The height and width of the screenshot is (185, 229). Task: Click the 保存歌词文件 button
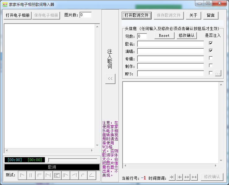(169, 15)
